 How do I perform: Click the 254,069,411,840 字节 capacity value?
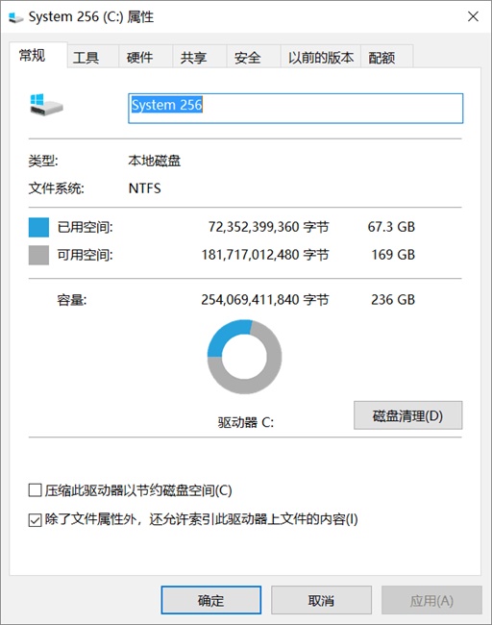pos(265,299)
